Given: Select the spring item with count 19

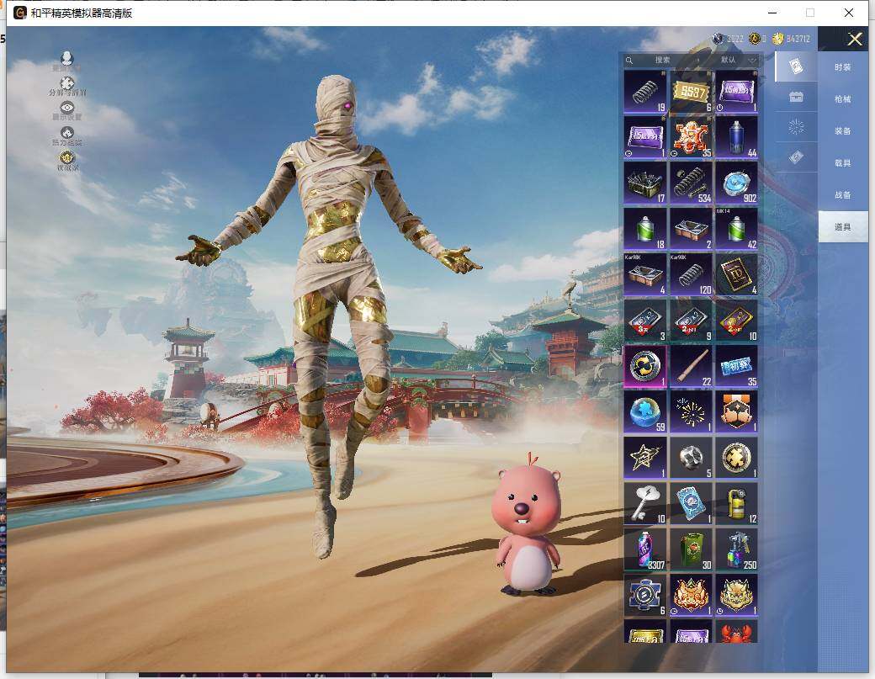Looking at the screenshot, I should pos(645,92).
